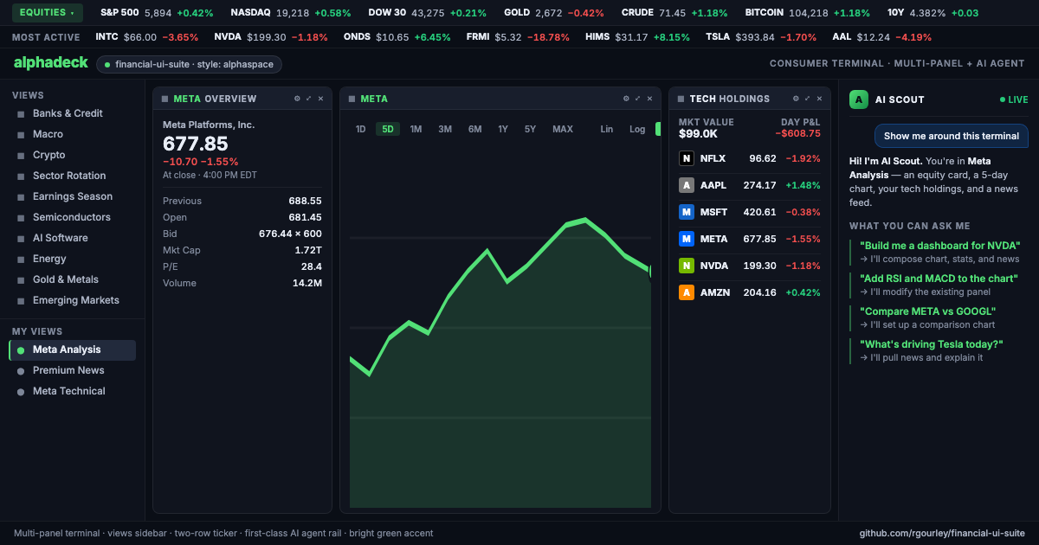Set chart scale to Lin
Viewport: 1039px width, 545px height.
coord(607,129)
